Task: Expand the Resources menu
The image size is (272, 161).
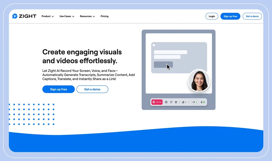Action: pos(87,16)
